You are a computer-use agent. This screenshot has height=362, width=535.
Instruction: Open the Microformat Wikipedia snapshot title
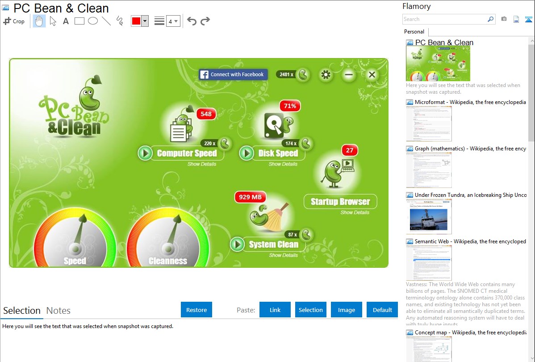point(470,102)
